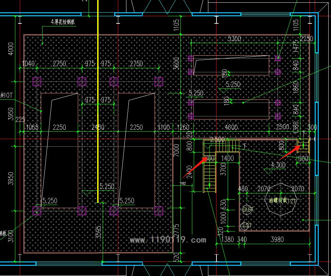Click the 2.500 elevation label at stairs

tap(217, 140)
